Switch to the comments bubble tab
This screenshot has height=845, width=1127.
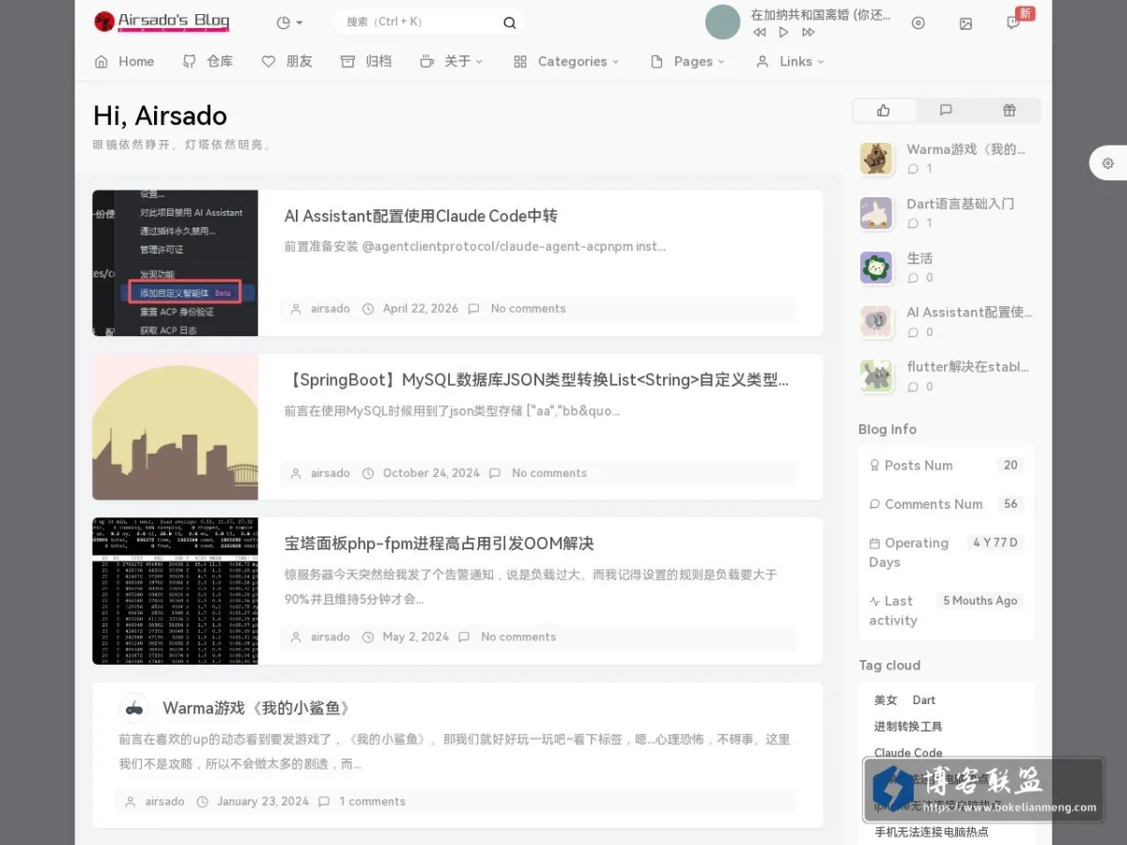click(946, 111)
